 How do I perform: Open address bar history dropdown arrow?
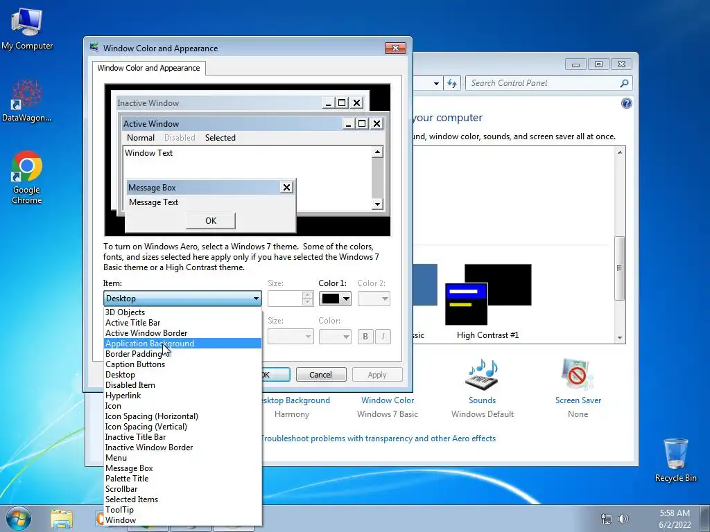[x=436, y=83]
